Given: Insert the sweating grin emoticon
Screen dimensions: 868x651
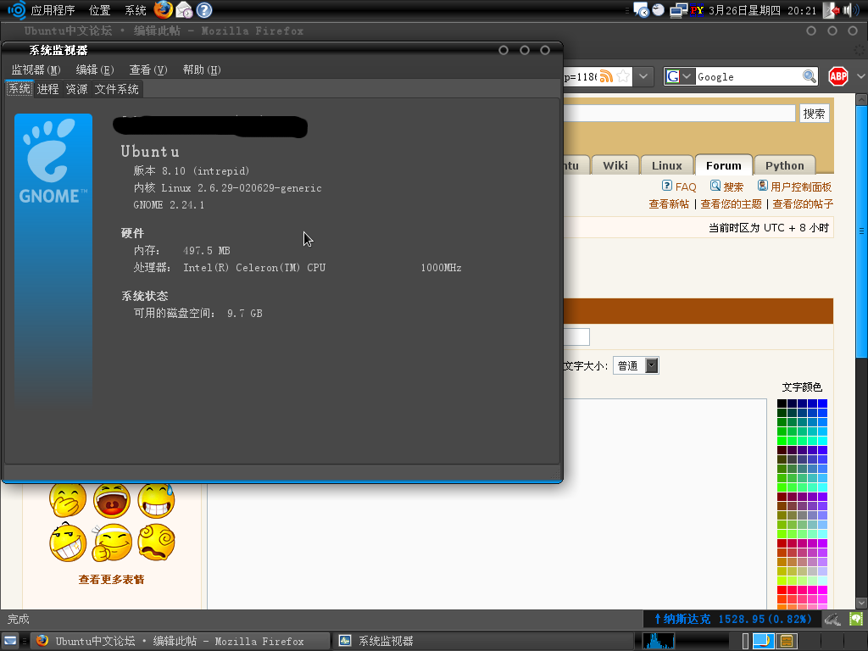Looking at the screenshot, I should [157, 500].
